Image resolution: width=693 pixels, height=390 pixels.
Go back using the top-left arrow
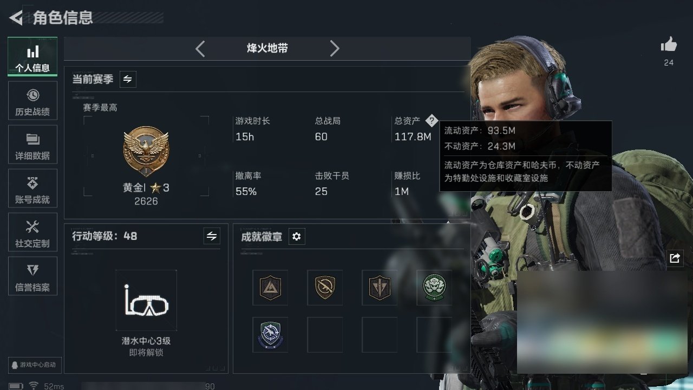click(x=16, y=18)
